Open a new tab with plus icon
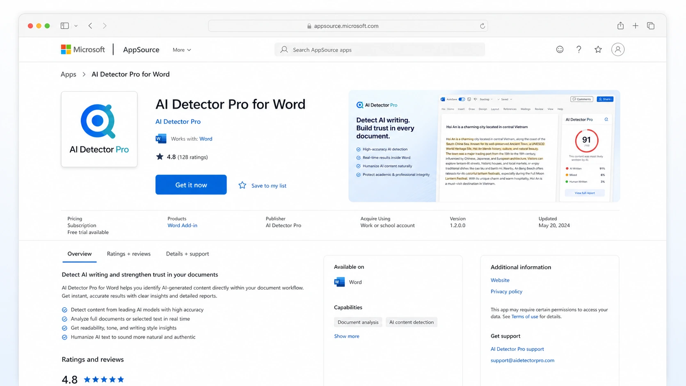Viewport: 686px width, 386px height. click(x=636, y=25)
